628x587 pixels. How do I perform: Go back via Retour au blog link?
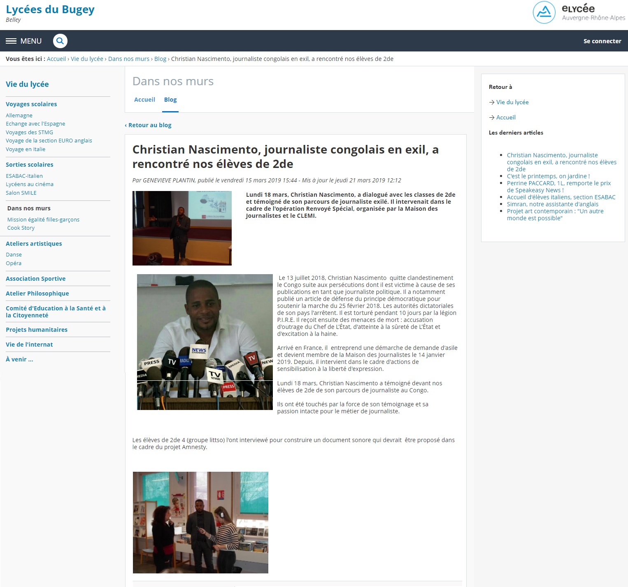coord(148,125)
